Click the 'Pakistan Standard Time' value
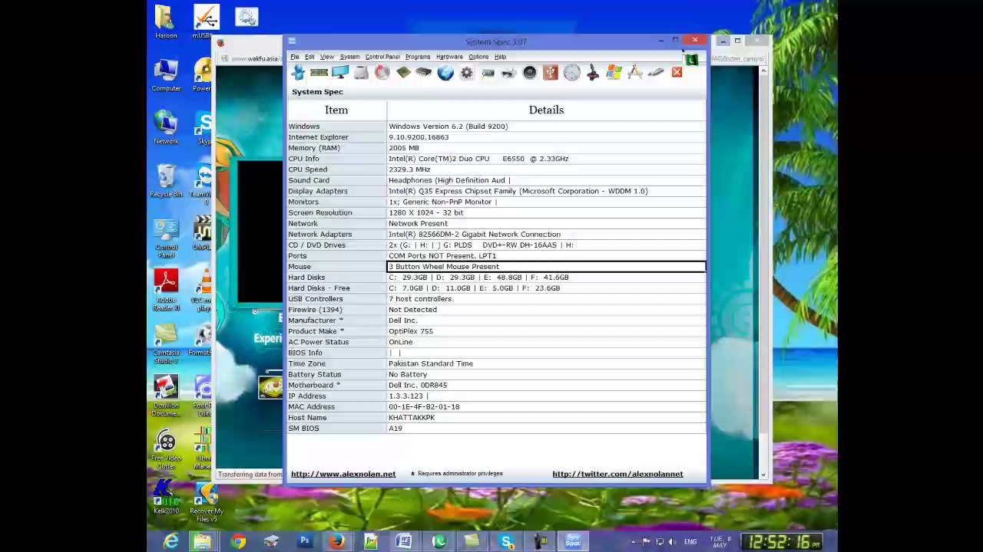983x552 pixels. click(431, 363)
